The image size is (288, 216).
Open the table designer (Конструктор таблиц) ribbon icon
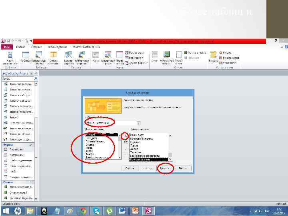[x=38, y=58]
